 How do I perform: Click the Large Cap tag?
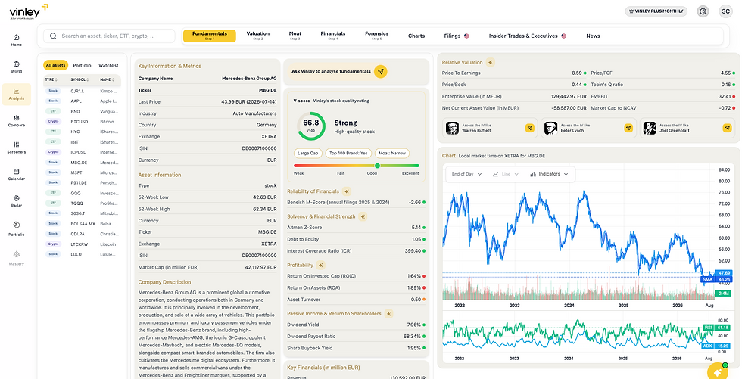[308, 153]
